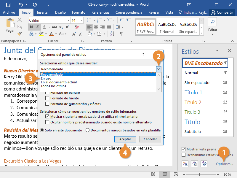The image size is (237, 178).
Task: Open the Style Inspector in Estilos pane
Action: coord(195,164)
